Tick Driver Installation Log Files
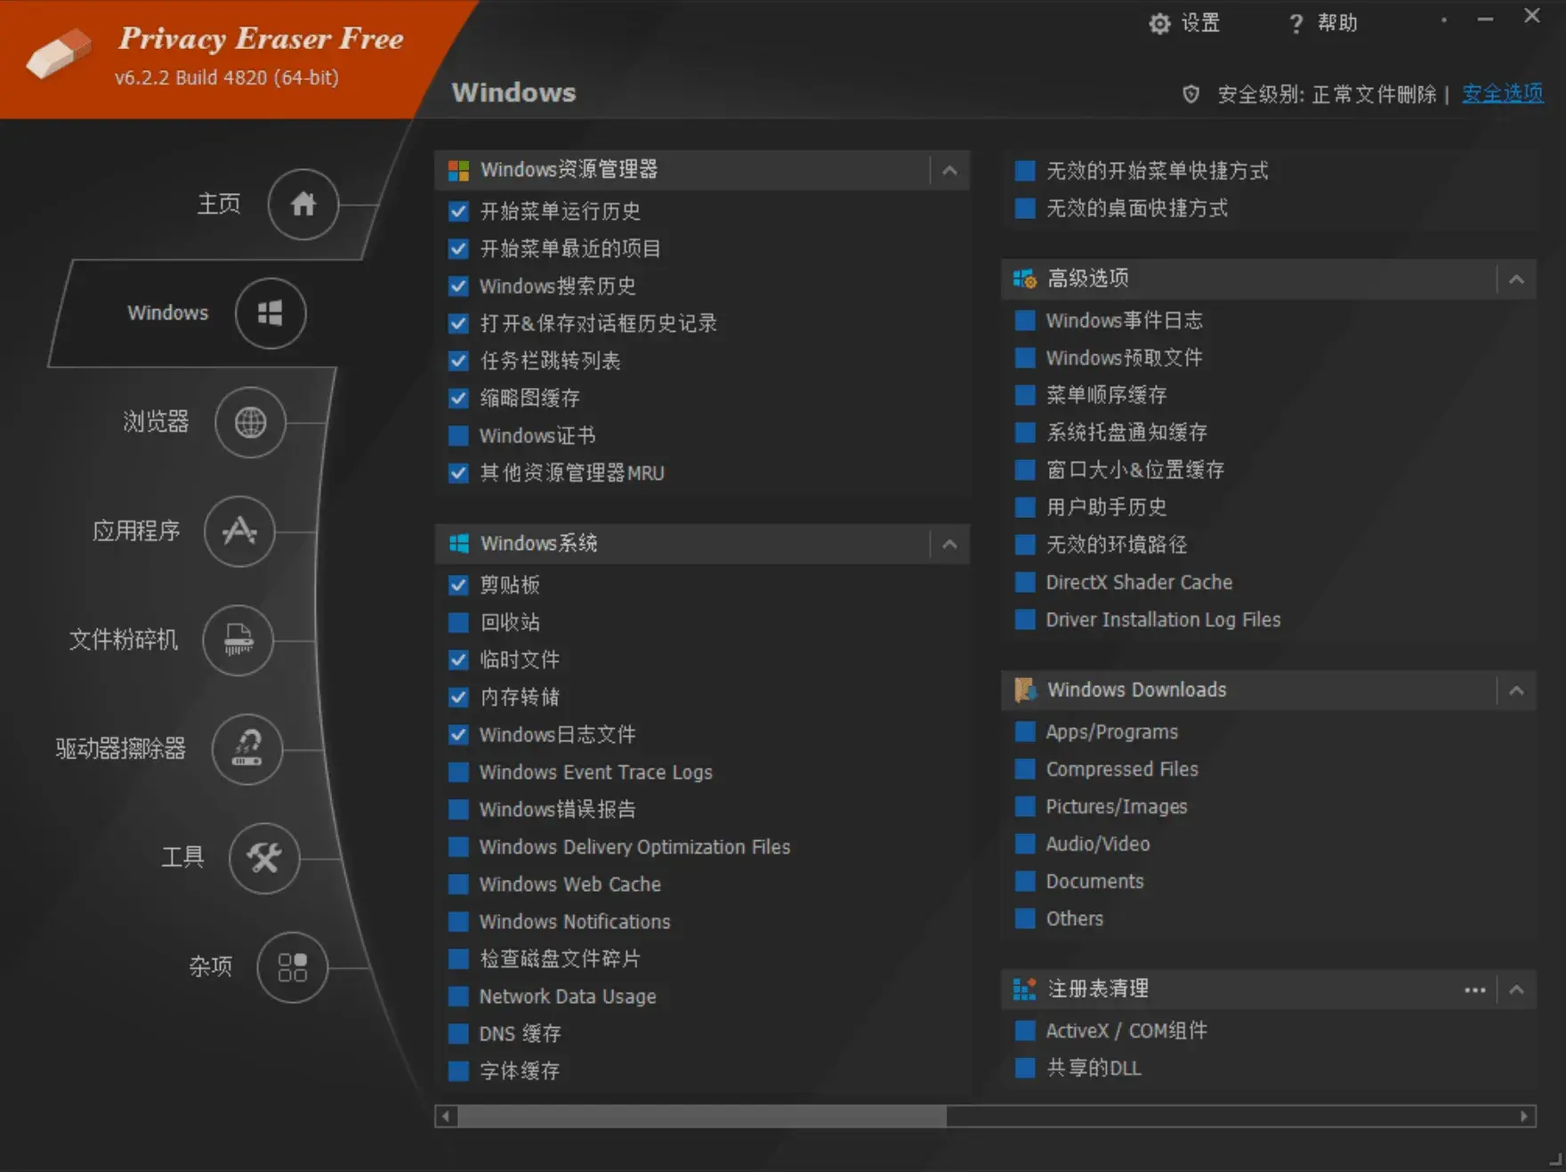Viewport: 1566px width, 1172px height. [x=1025, y=619]
